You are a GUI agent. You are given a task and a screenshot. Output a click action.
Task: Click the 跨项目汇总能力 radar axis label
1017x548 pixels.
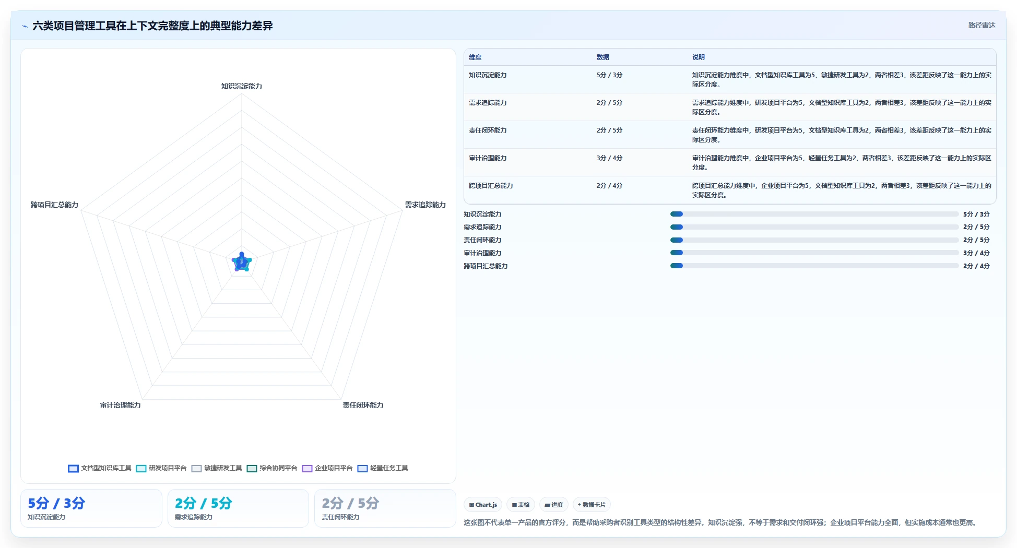click(x=54, y=205)
